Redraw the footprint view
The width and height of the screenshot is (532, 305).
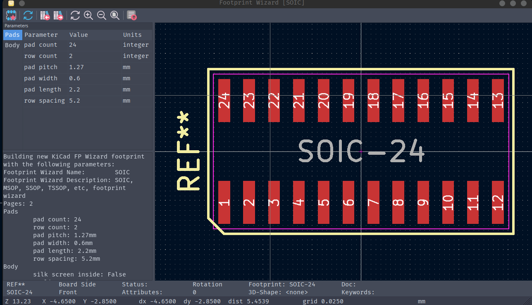[x=75, y=16]
